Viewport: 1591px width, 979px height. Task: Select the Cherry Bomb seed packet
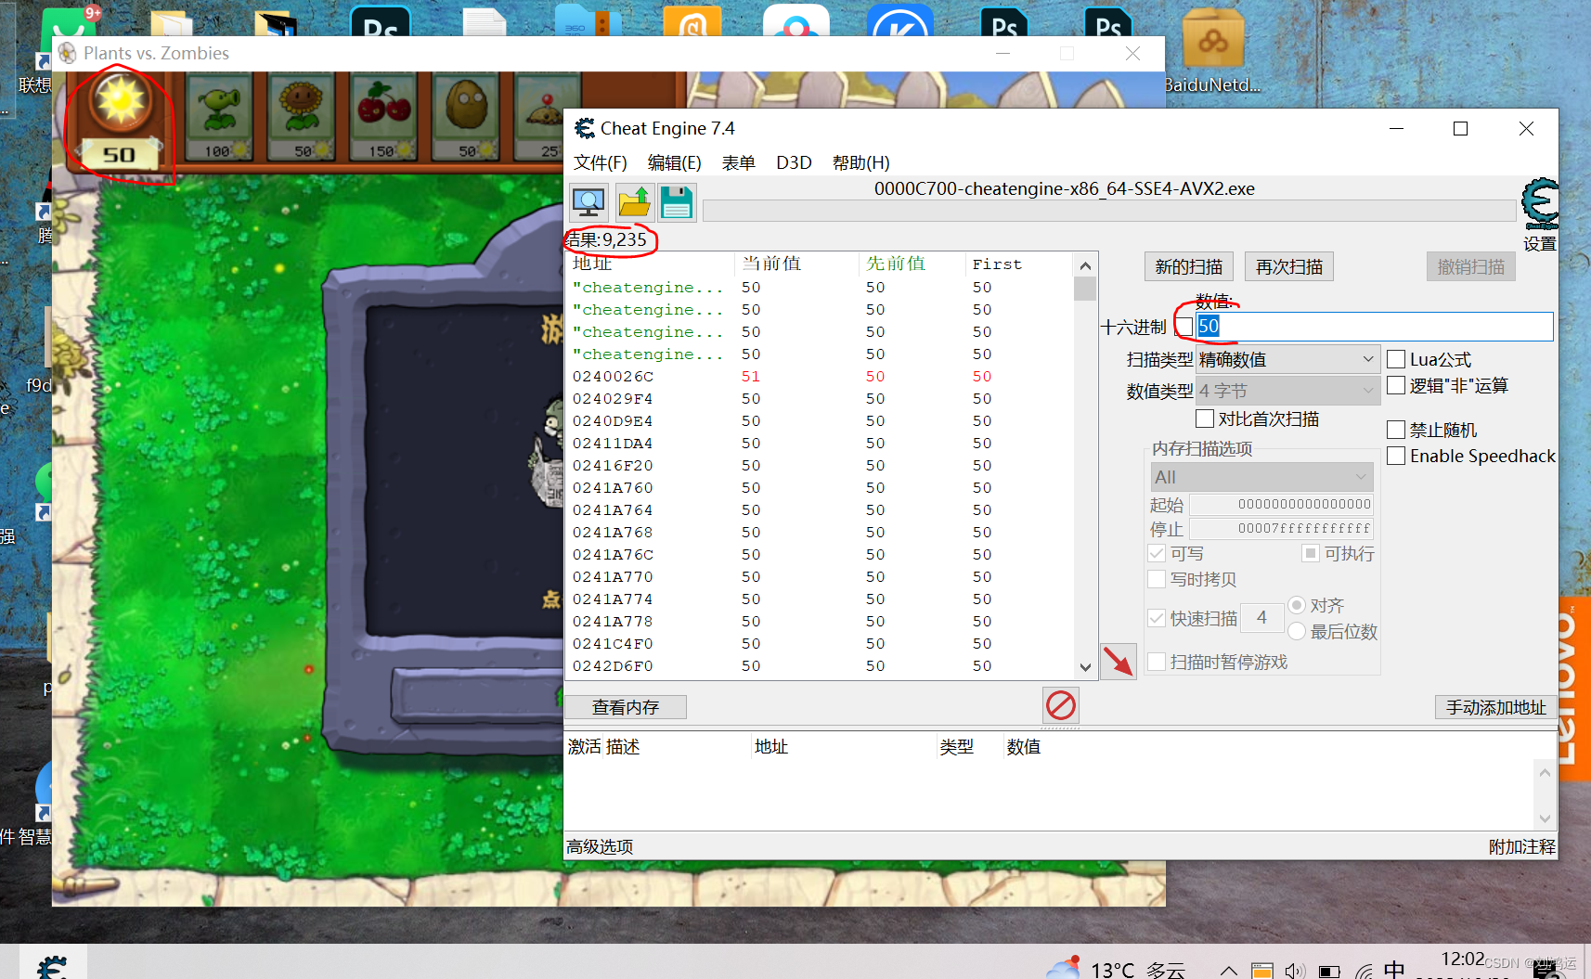[x=383, y=116]
